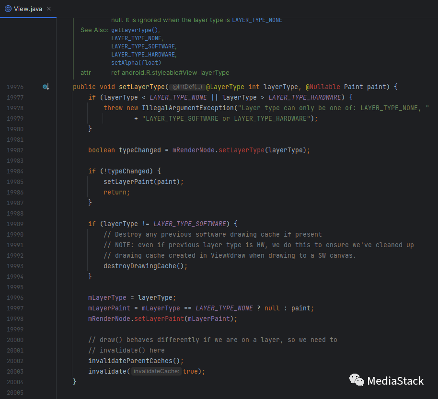Click the setLayerPaint(paint) call at line 19985
Image resolution: width=438 pixels, height=399 pixels.
coord(142,182)
